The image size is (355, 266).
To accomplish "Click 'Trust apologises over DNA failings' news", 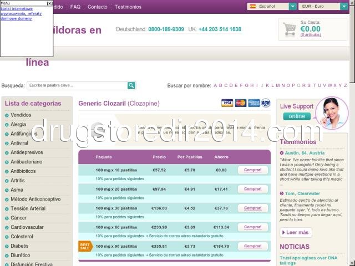I will click(x=309, y=260).
